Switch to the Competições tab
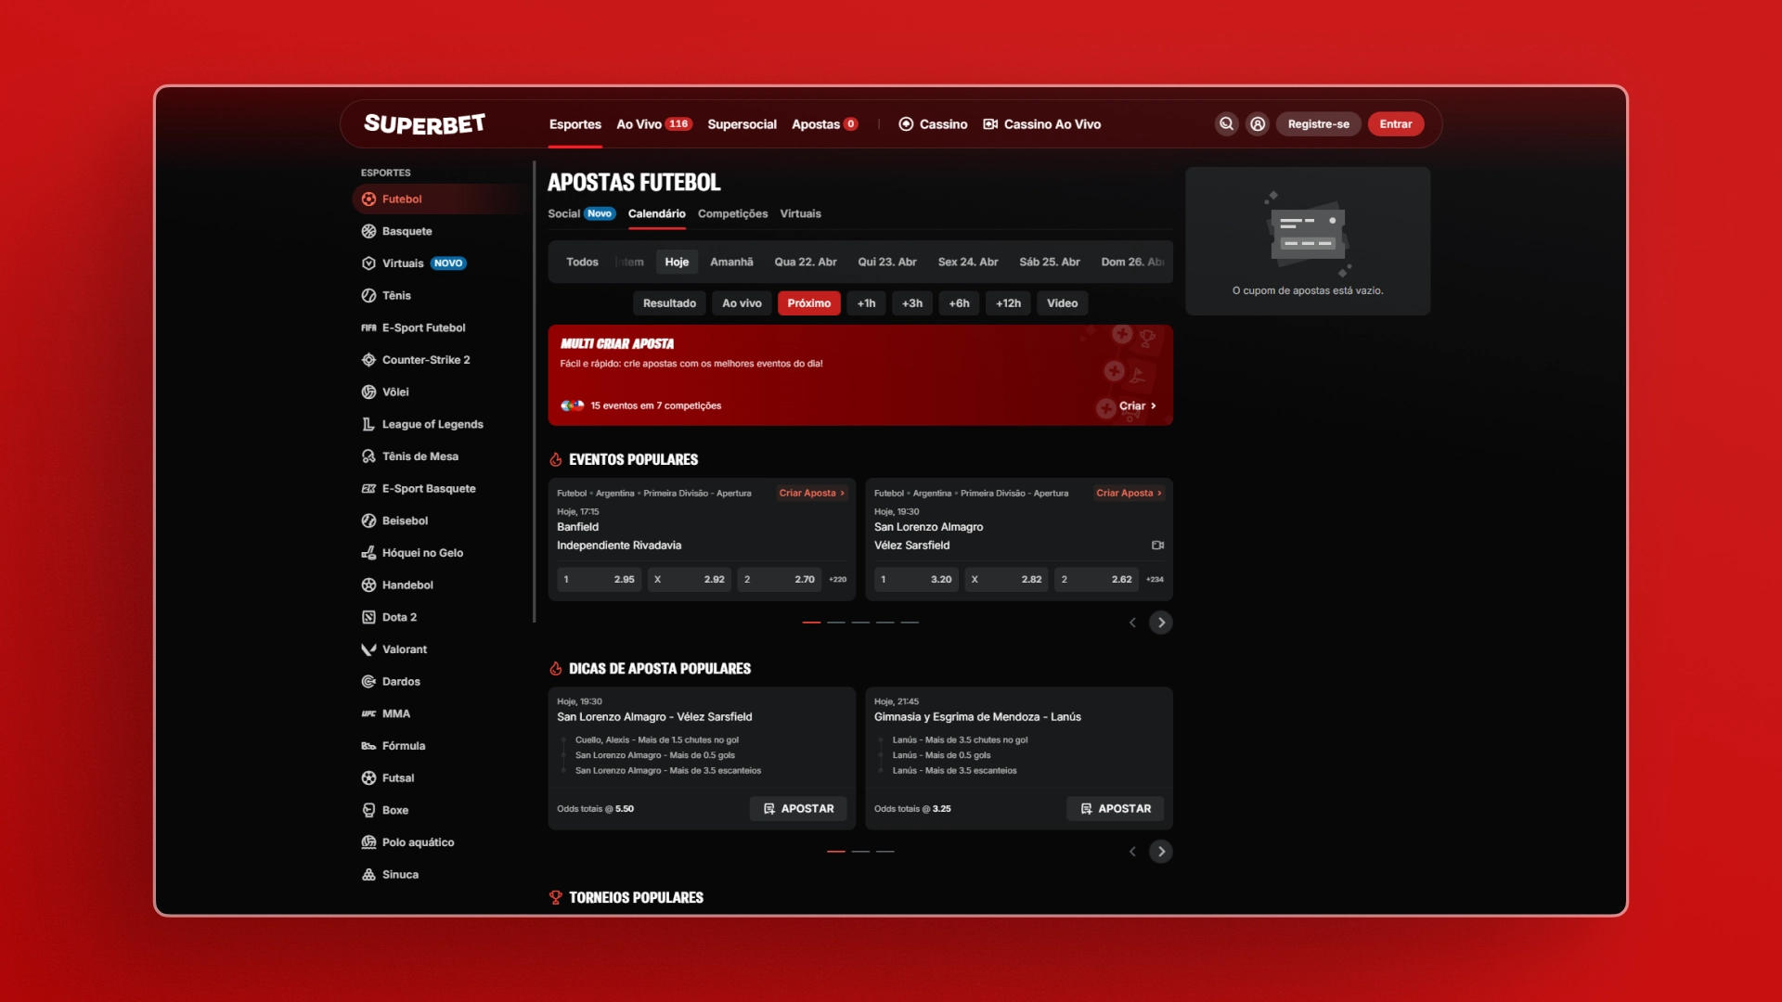Viewport: 1782px width, 1002px height. (732, 213)
